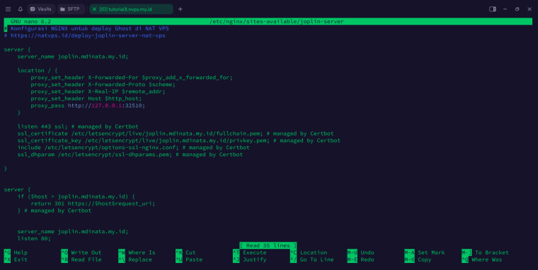Click the Replace shortcut
538x270 pixels.
coord(135,259)
